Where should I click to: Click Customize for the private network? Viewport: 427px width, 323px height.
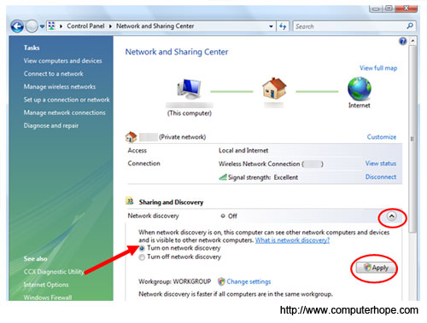382,137
